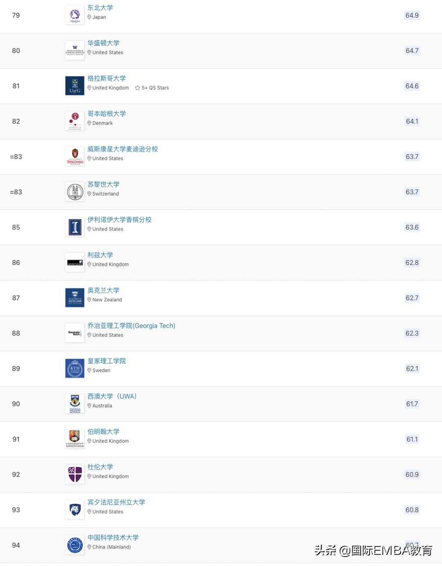442x566 pixels.
Task: Open the 利兹大学 link
Action: coord(100,255)
